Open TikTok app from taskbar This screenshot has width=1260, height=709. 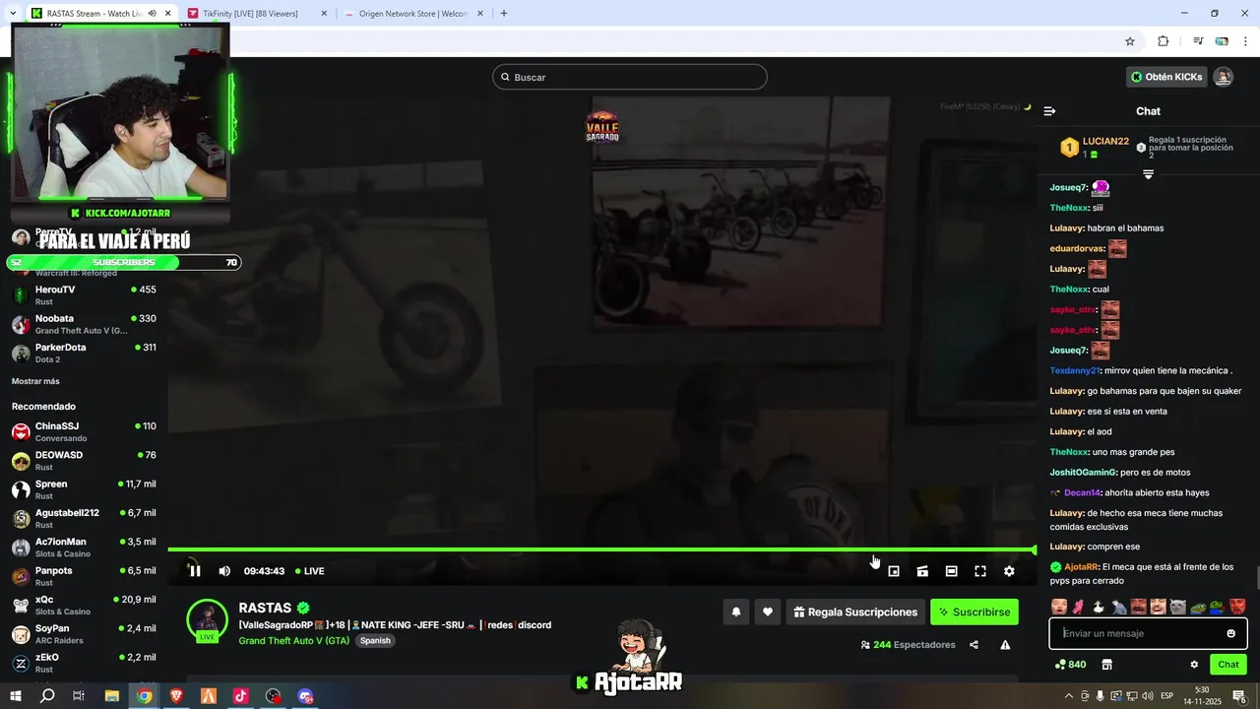pos(241,696)
